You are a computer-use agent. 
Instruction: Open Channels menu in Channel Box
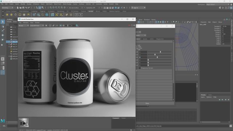pos(204,22)
